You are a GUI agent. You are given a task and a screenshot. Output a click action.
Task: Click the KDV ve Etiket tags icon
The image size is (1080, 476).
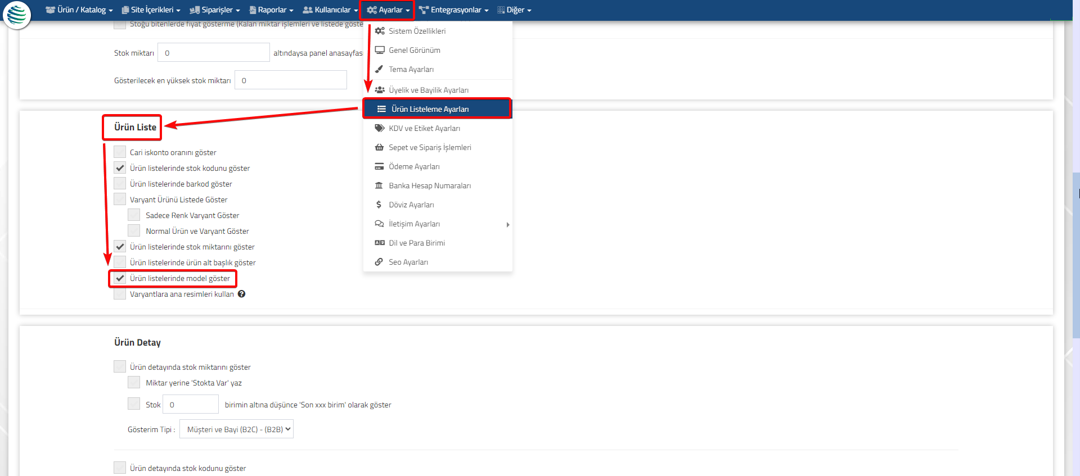click(380, 128)
